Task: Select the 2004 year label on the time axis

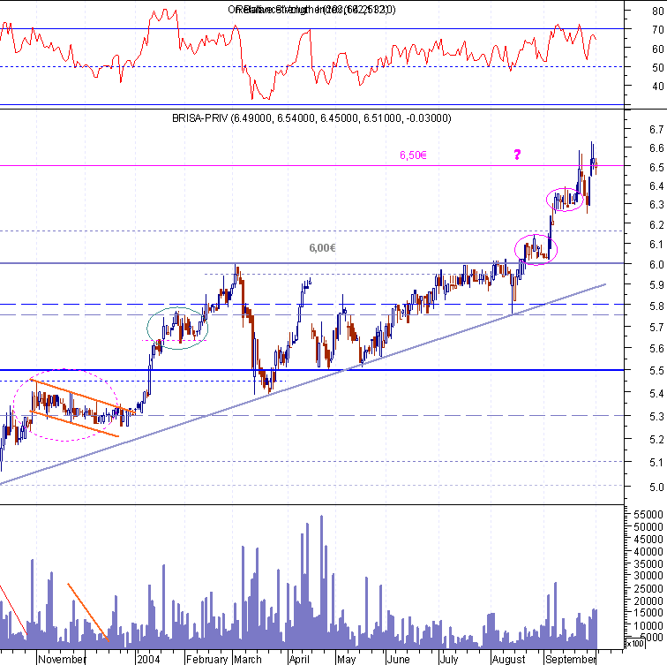Action: (148, 659)
